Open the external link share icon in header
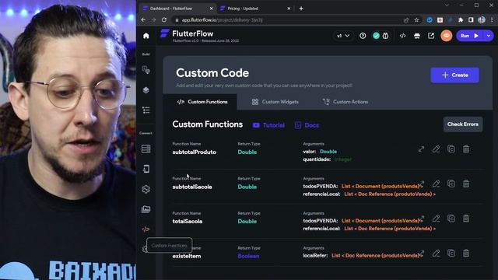Image resolution: width=498 pixels, height=280 pixels. (431, 36)
